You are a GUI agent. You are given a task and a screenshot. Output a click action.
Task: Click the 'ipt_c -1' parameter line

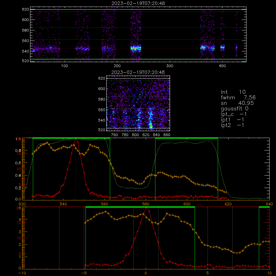click(234, 115)
